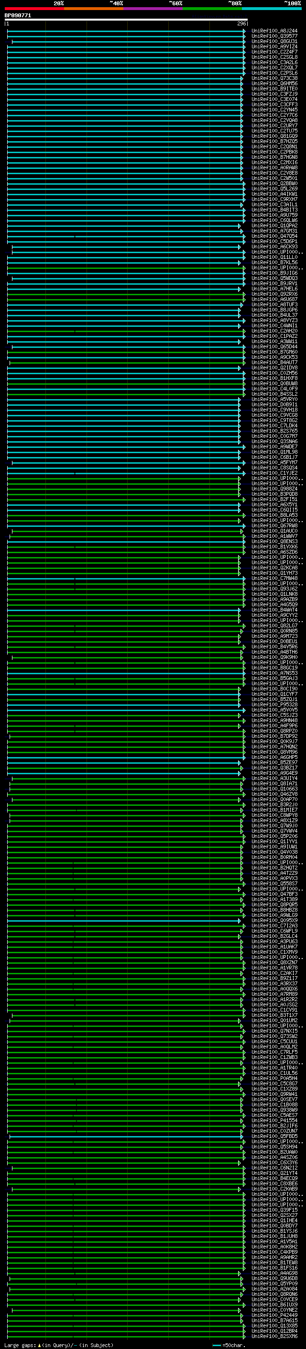Select the UniRef100_Q47Q54 label
Viewport: 306px width, 1349px height.
pos(274,236)
